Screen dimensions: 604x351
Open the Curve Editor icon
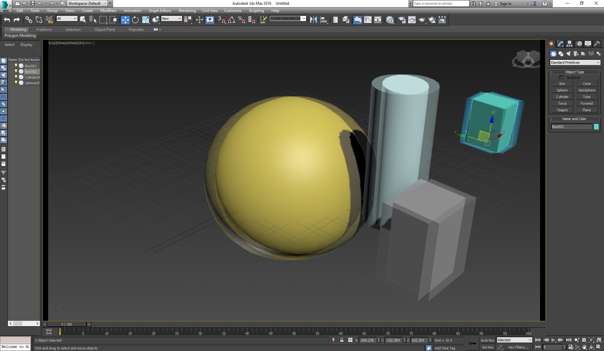point(368,20)
